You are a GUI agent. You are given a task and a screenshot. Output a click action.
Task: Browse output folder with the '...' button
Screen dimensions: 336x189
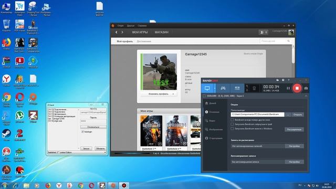288,114
